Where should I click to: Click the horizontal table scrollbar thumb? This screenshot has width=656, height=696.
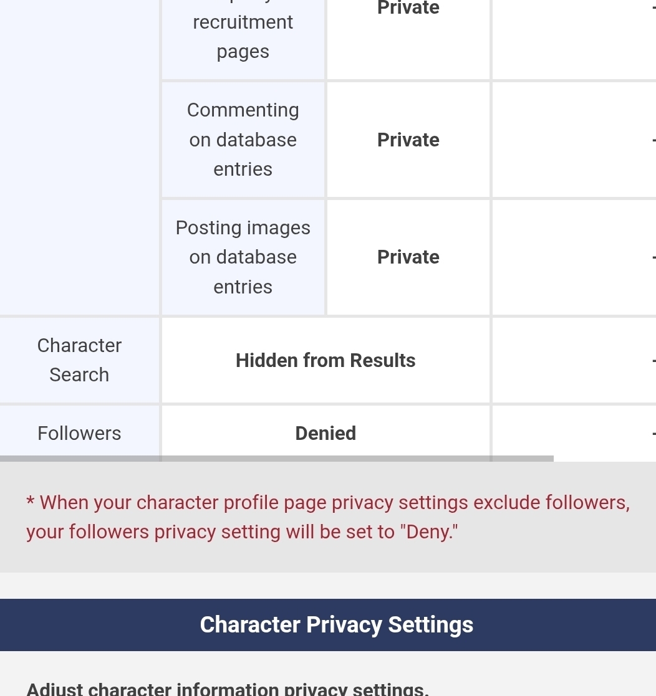[x=276, y=459]
